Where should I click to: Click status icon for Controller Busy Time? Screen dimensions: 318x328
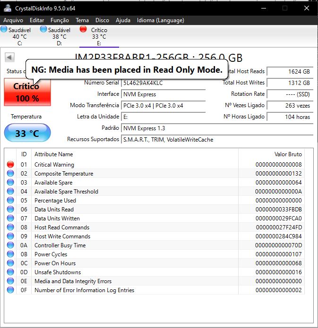pyautogui.click(x=10, y=245)
